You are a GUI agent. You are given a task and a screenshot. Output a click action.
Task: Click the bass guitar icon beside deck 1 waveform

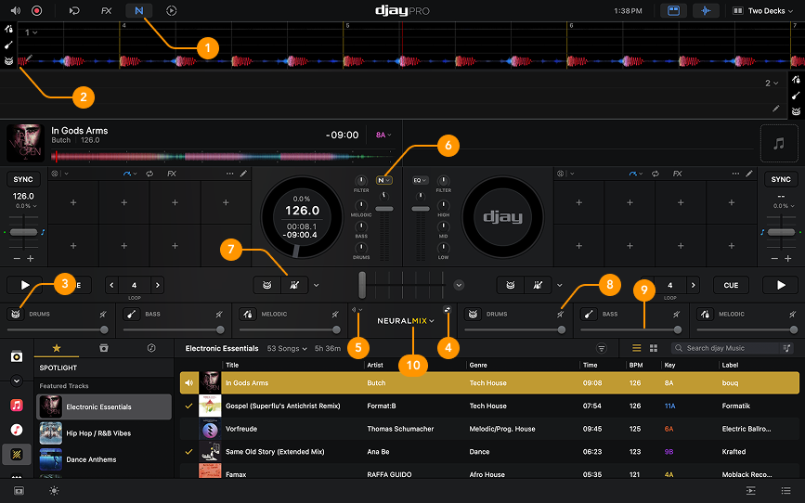click(8, 45)
